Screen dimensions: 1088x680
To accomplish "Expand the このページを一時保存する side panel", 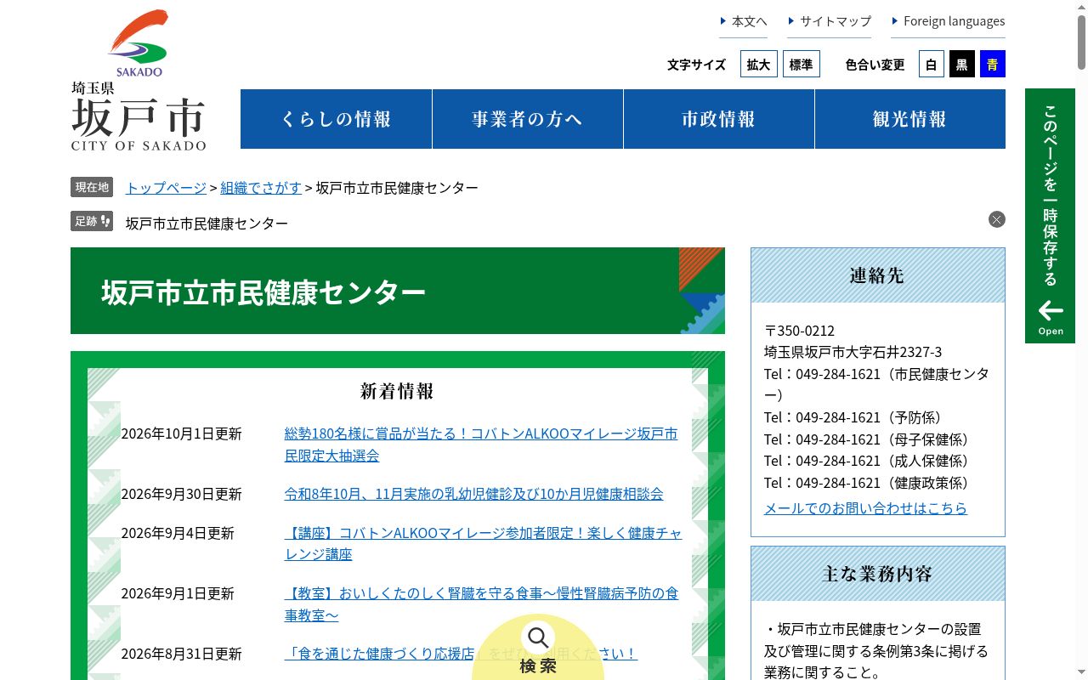I will [x=1051, y=216].
